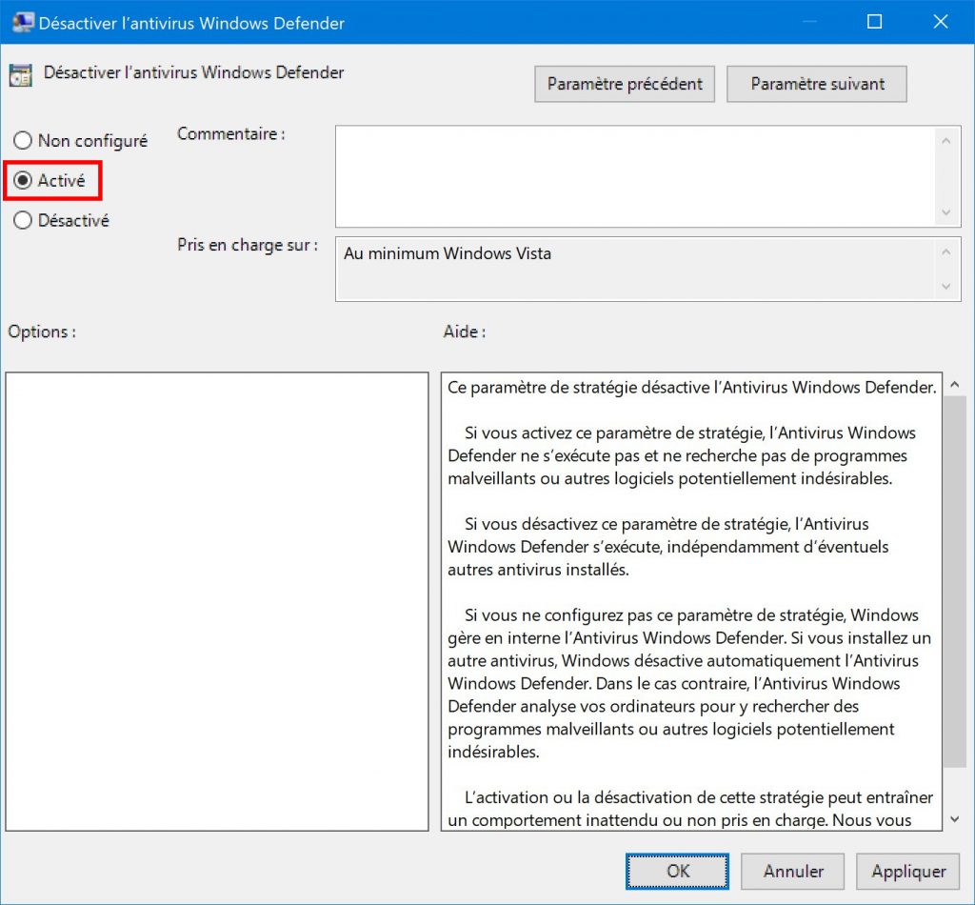This screenshot has width=975, height=905.
Task: Click the 'Ce paramètre de stratégie désactive' help sentence
Action: pos(691,388)
